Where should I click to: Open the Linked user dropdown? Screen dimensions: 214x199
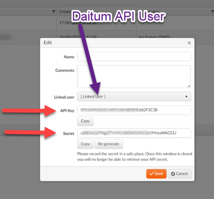pos(134,96)
